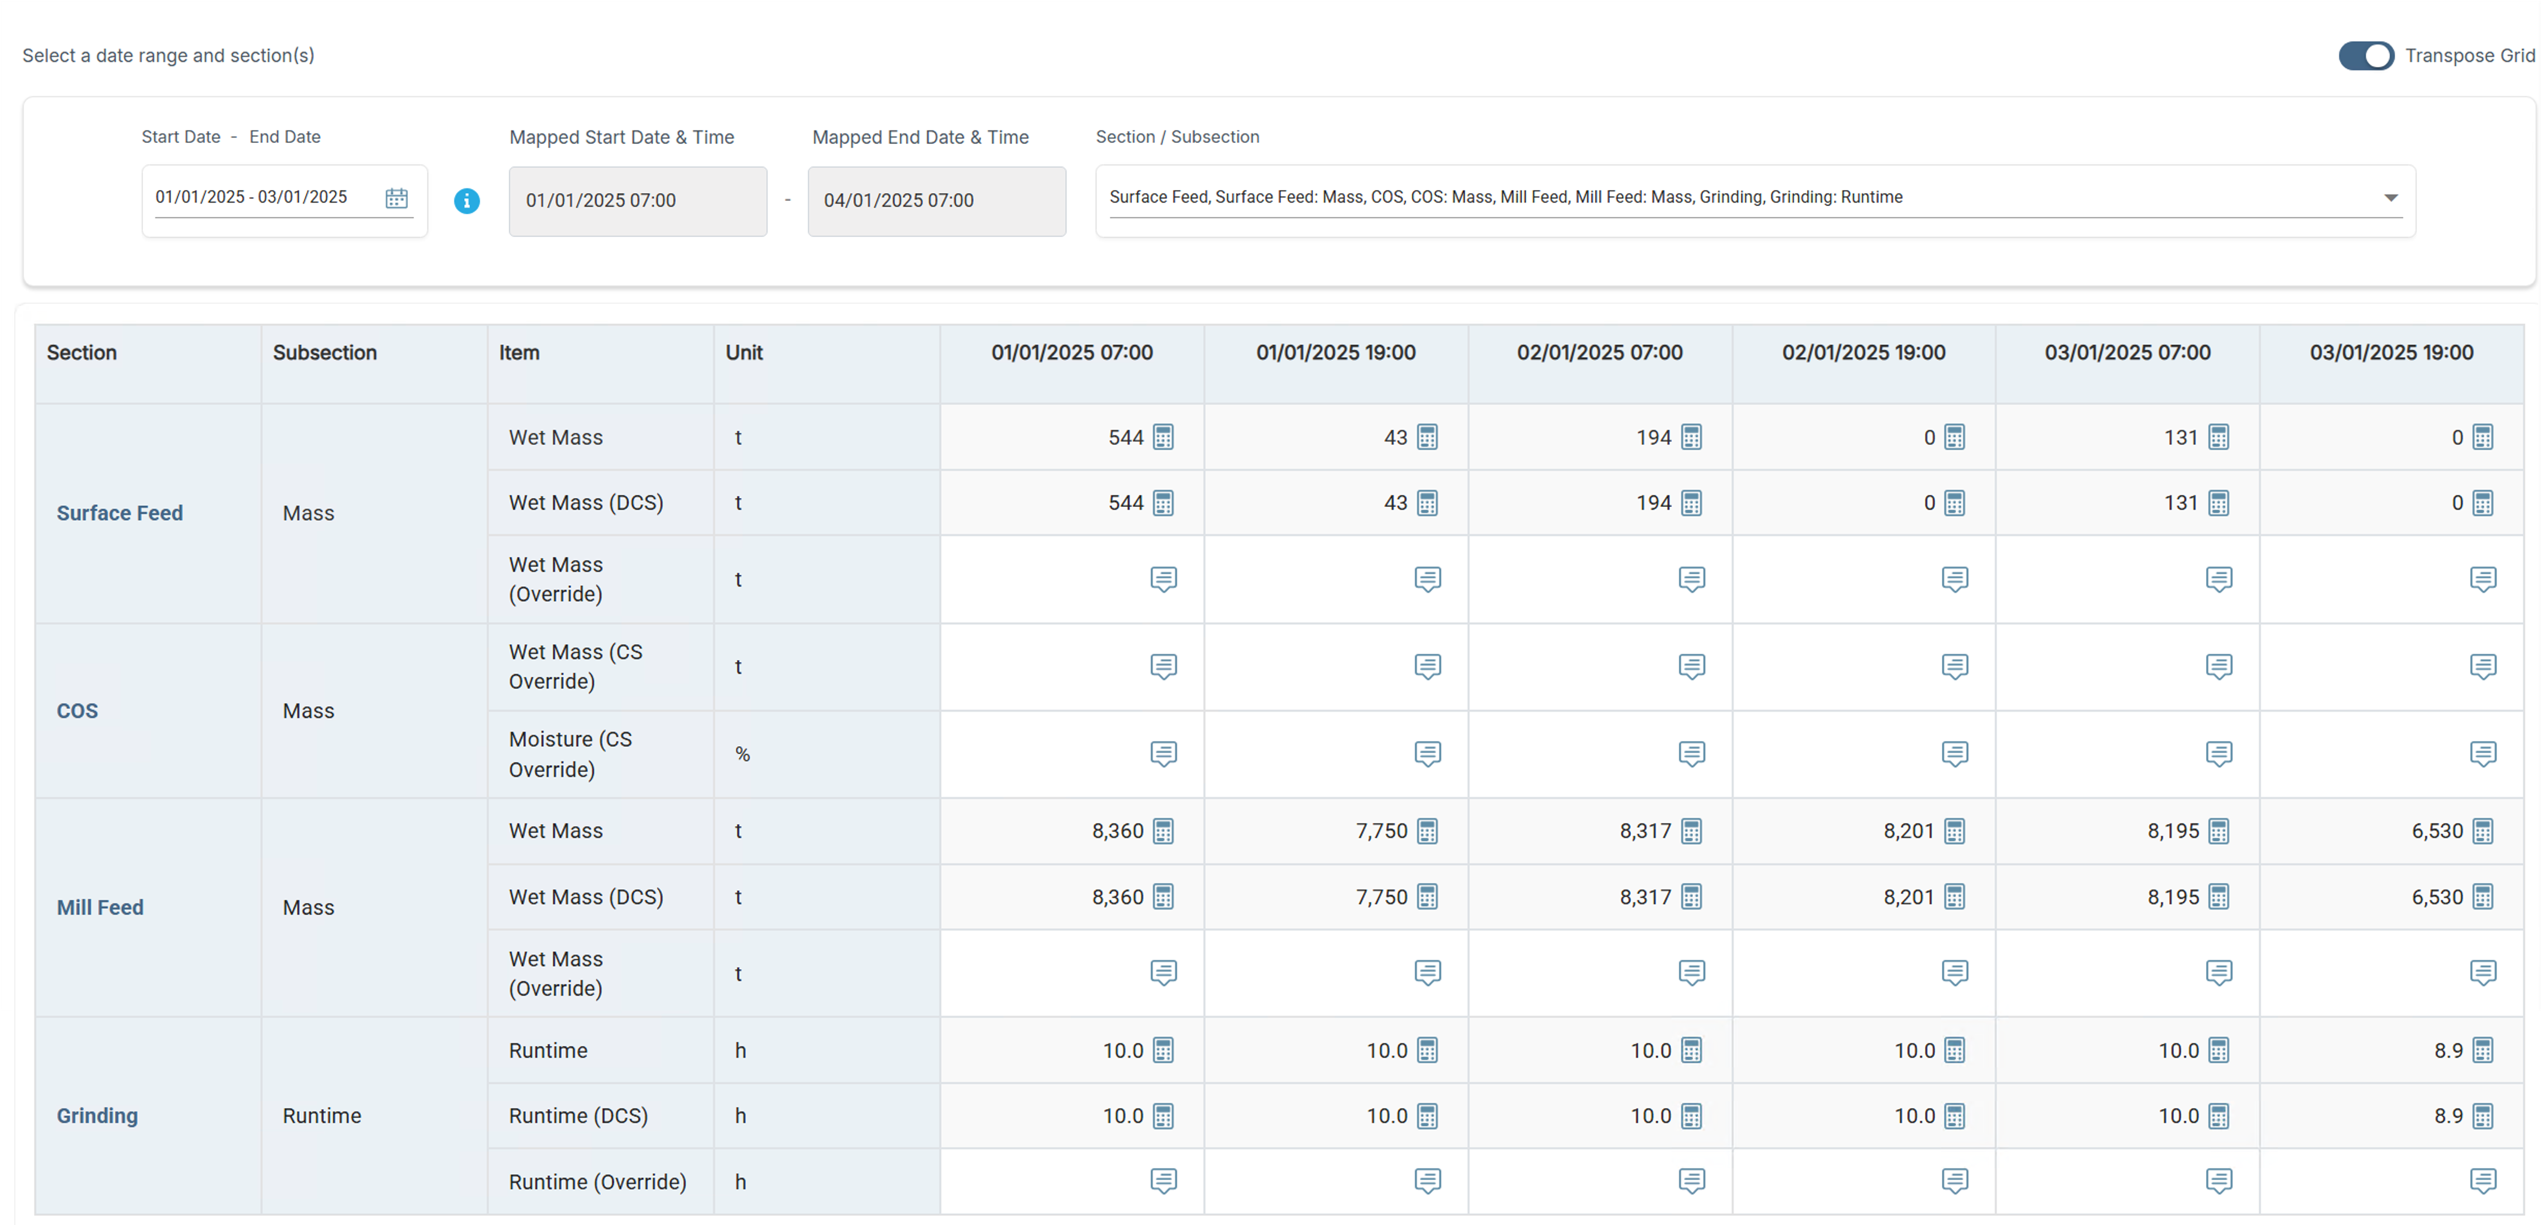Image resolution: width=2541 pixels, height=1225 pixels.
Task: Click the calculator next to Grinding Runtime 8.9
Action: pos(2484,1051)
